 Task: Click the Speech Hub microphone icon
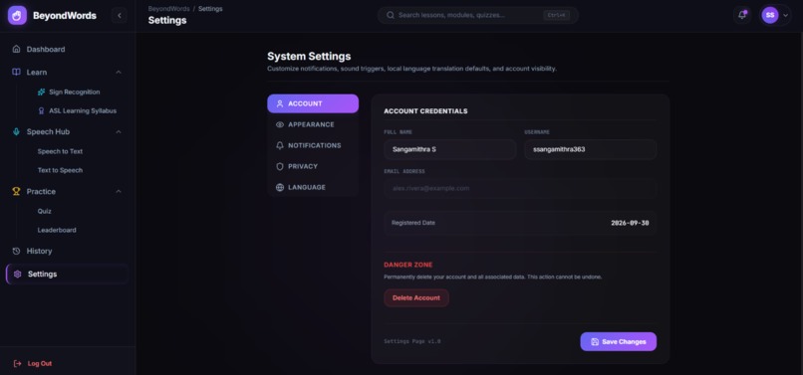point(16,131)
